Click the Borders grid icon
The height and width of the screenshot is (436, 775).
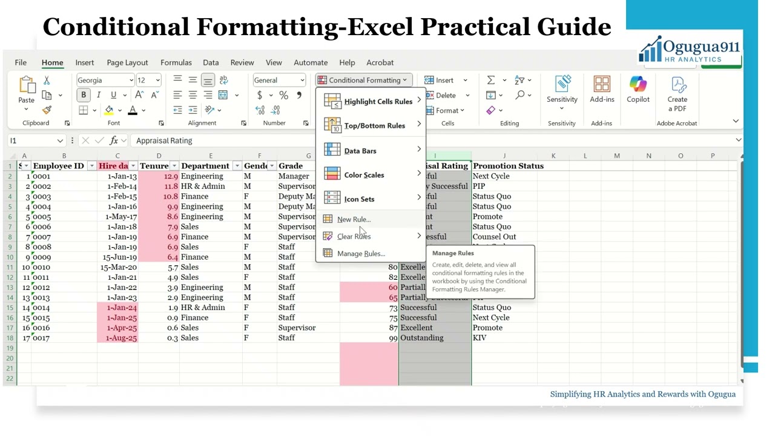[x=84, y=110]
